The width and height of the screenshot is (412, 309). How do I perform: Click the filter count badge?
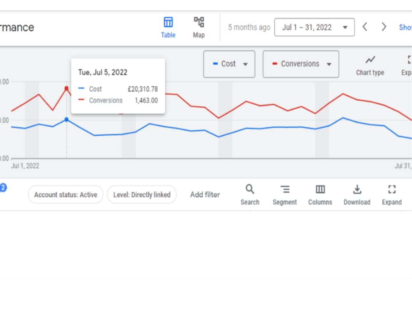[3, 187]
